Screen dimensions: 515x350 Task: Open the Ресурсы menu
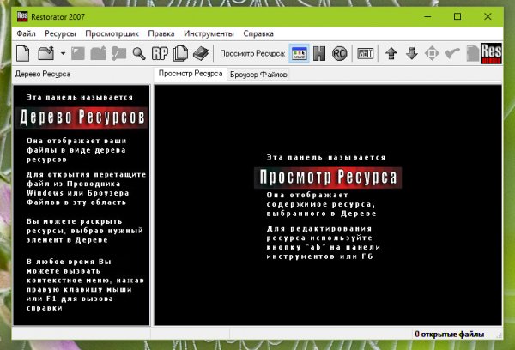point(60,33)
